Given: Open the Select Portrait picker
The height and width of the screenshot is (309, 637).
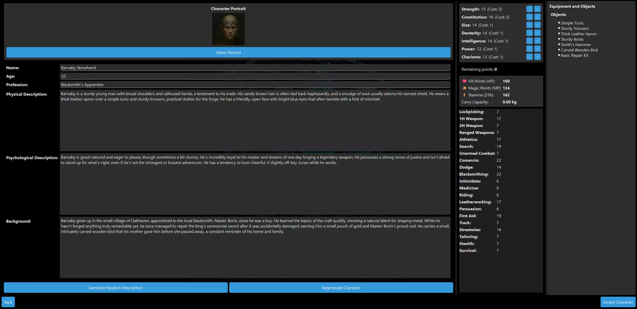Looking at the screenshot, I should pyautogui.click(x=228, y=52).
